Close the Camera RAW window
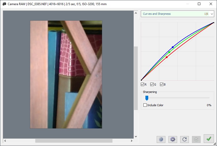This screenshot has width=217, height=146. click(211, 4)
